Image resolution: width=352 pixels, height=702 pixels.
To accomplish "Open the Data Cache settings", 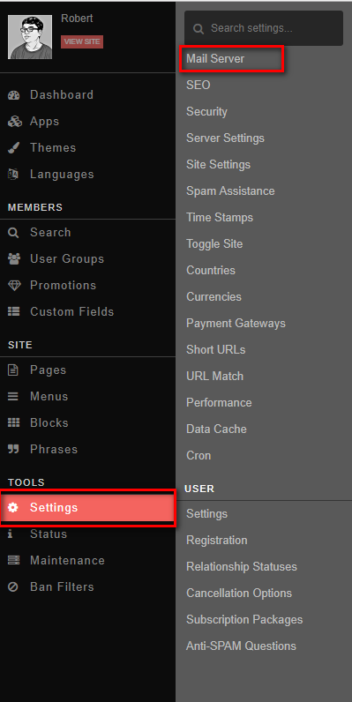I will click(x=217, y=429).
